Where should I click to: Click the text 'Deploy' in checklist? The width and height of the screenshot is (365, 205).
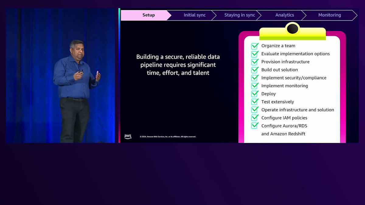[x=269, y=94]
